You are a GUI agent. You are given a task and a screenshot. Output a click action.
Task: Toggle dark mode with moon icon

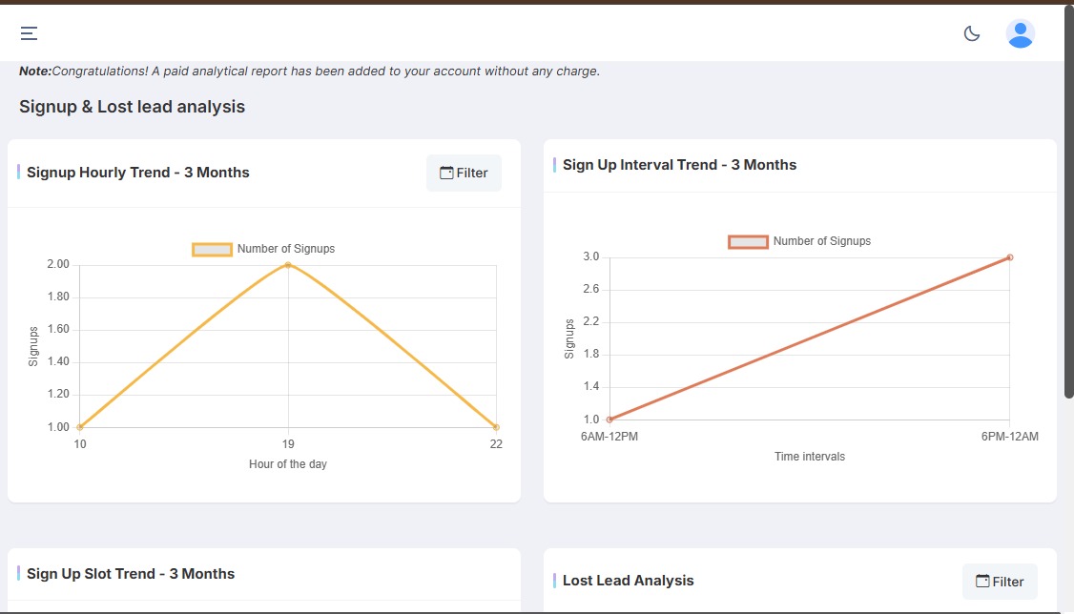pyautogui.click(x=972, y=33)
